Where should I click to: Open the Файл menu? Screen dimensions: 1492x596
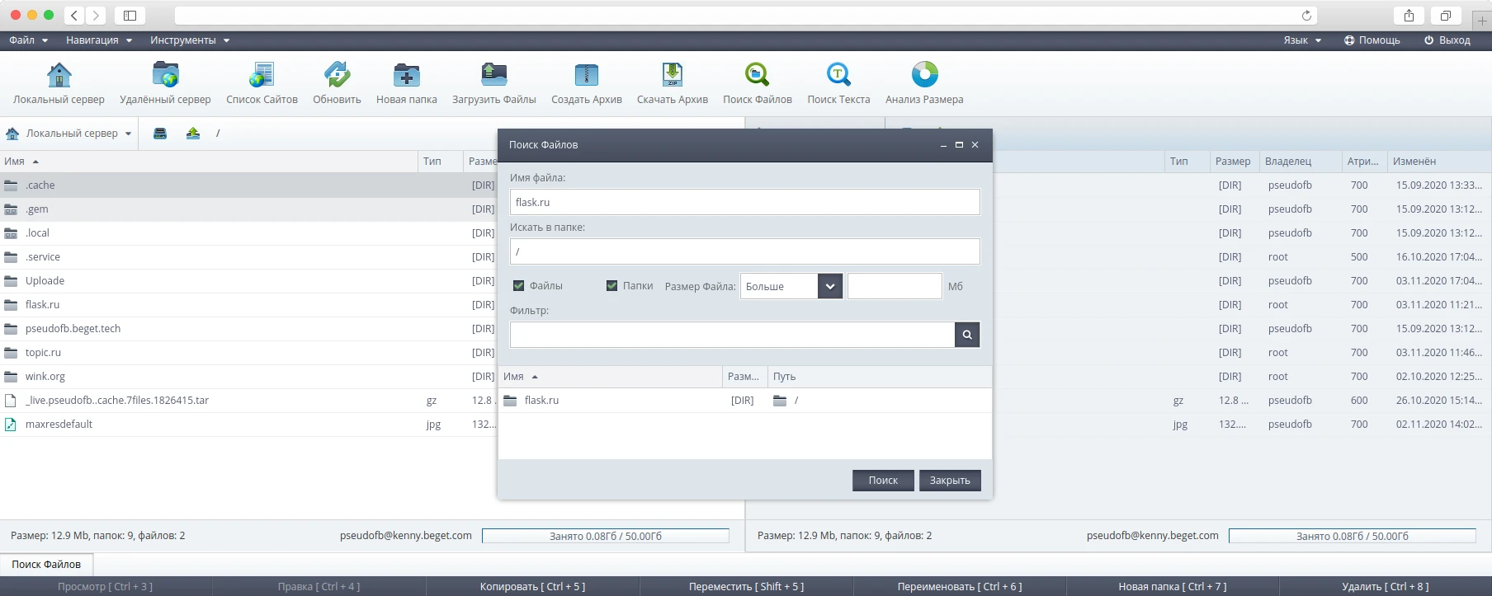click(x=28, y=40)
